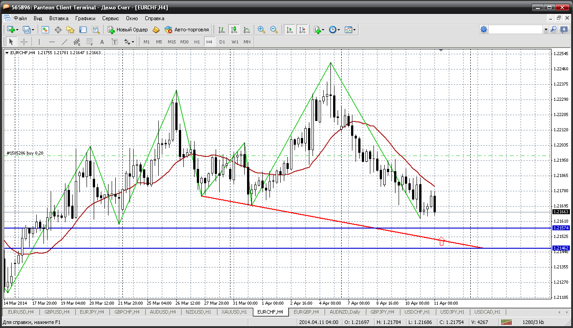Screen dimensions: 573x328
Task: Select the vertical line drawing tool
Action: [39, 42]
